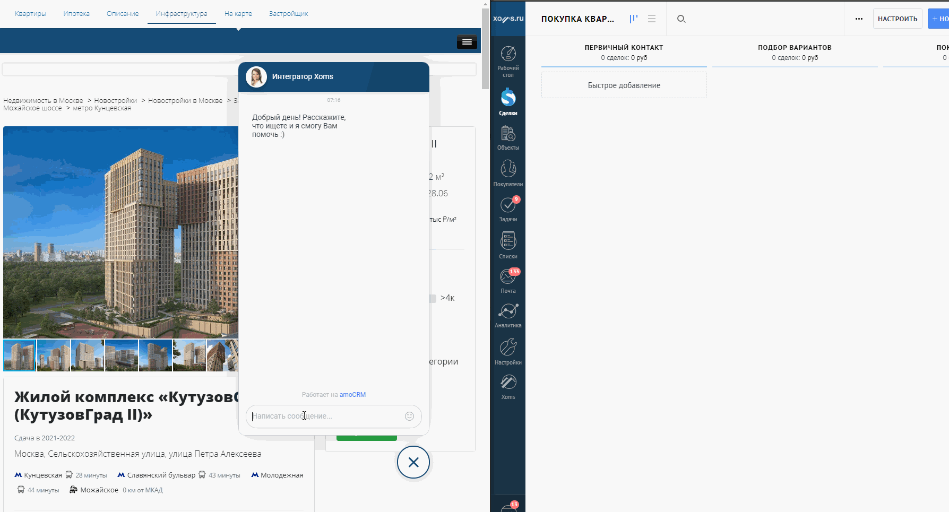The height and width of the screenshot is (512, 949).
Task: Open the Новостройки breadcrumb link
Action: (116, 101)
